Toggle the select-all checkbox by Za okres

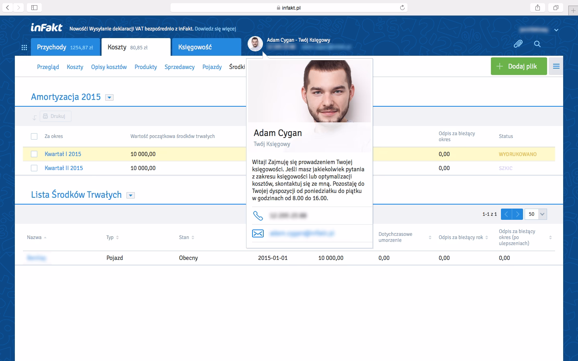34,136
